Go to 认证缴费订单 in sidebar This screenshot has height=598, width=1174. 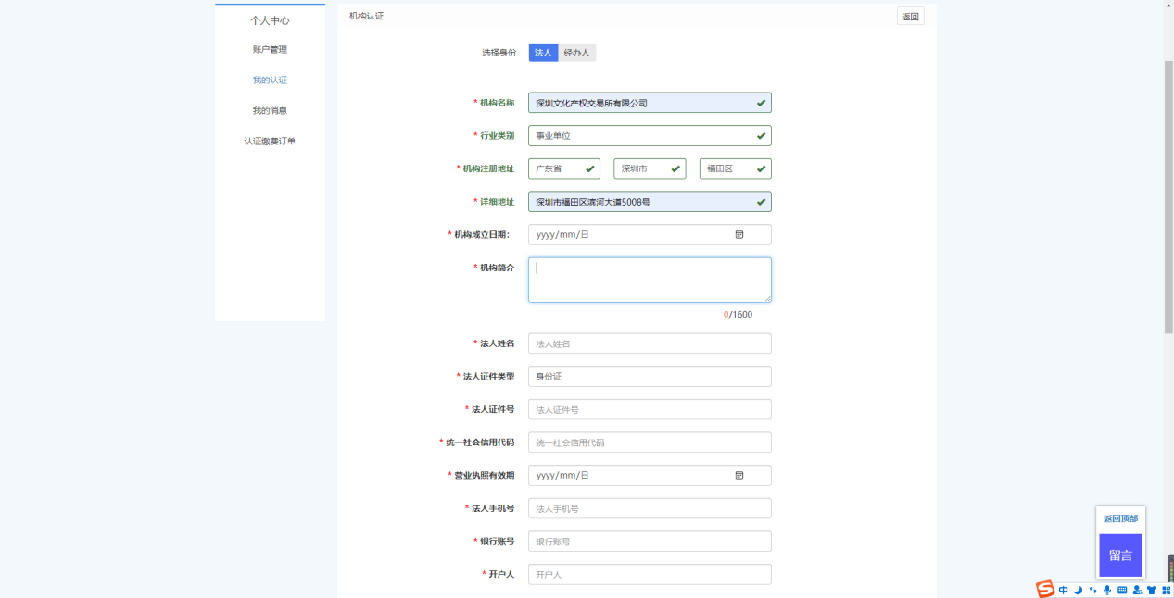(x=270, y=142)
